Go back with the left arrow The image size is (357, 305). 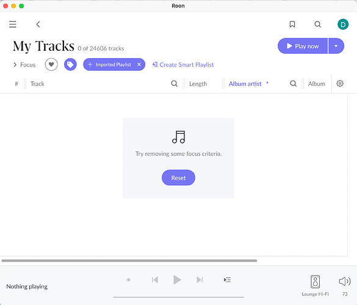pos(38,24)
